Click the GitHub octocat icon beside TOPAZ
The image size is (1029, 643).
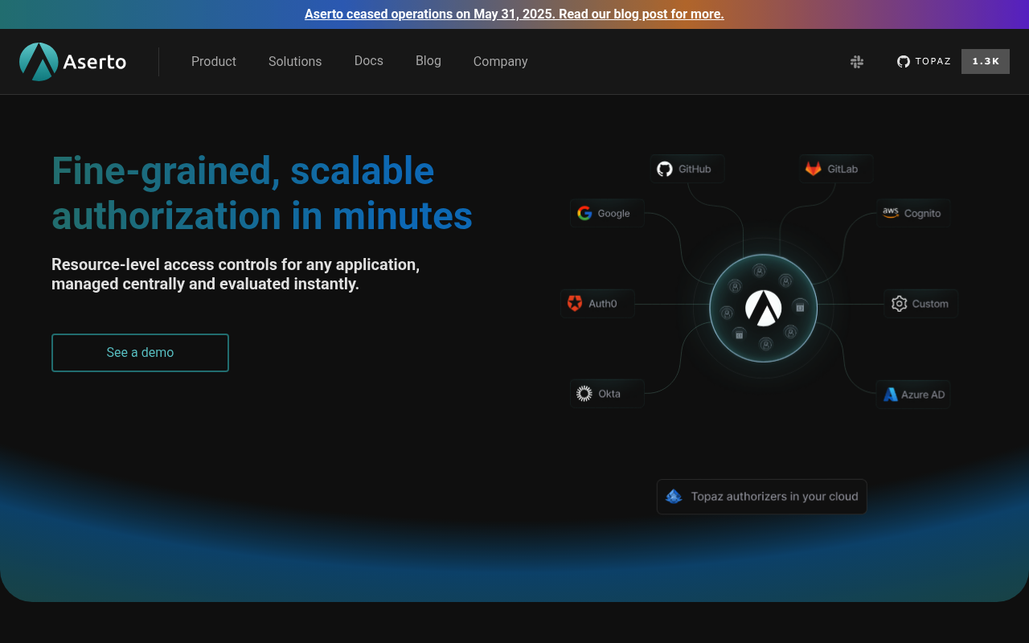point(904,61)
